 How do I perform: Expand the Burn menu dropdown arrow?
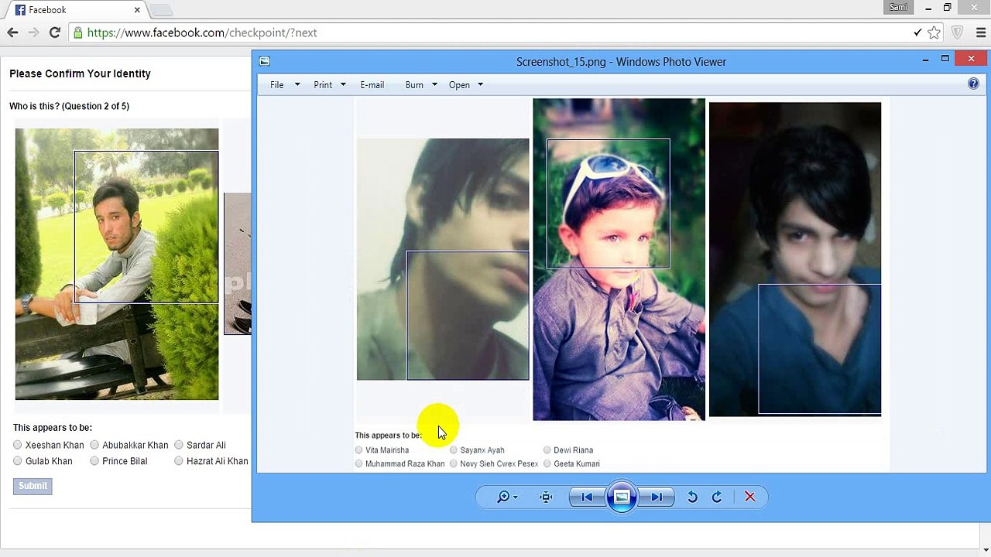(434, 85)
